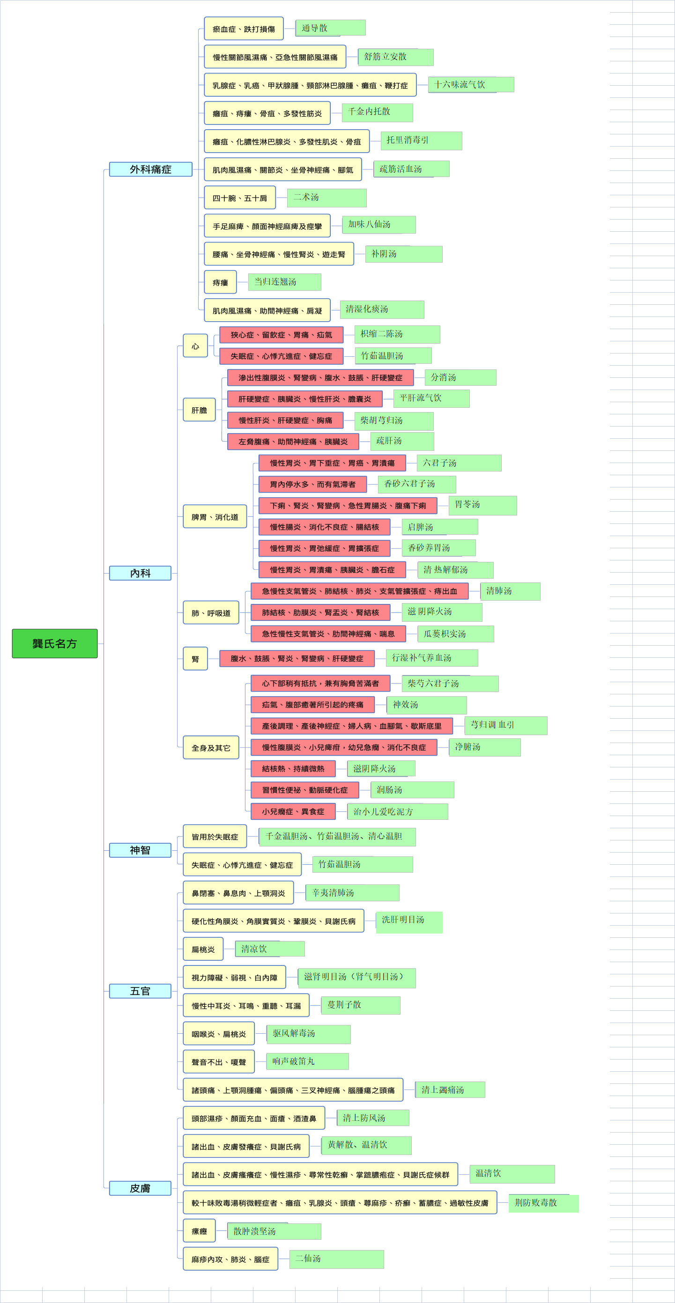Select the 神效汤 formula node
The width and height of the screenshot is (675, 1303).
[427, 705]
